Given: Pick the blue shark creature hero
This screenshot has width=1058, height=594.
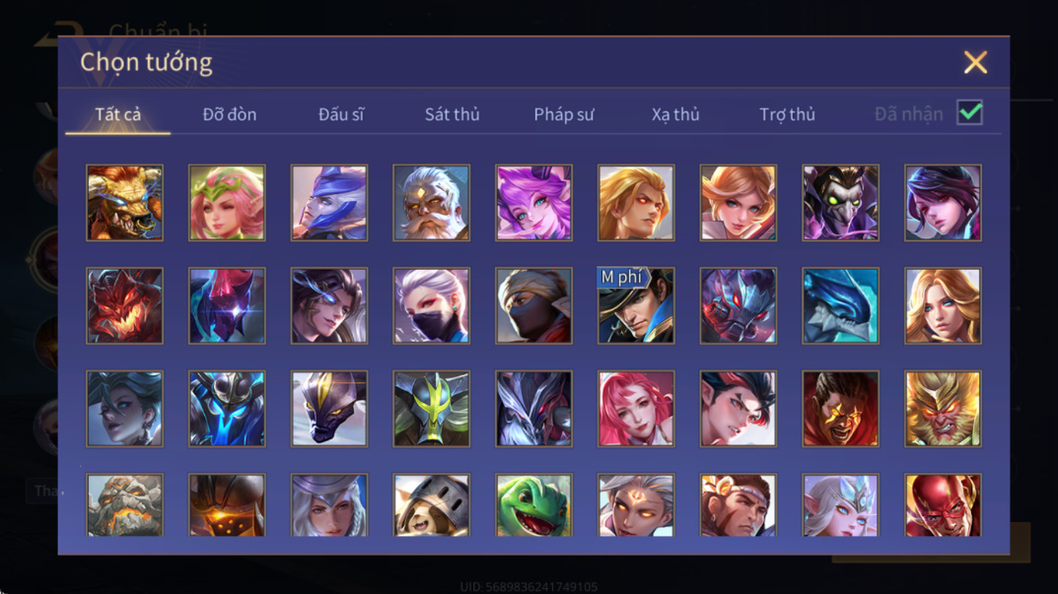Looking at the screenshot, I should [x=840, y=305].
